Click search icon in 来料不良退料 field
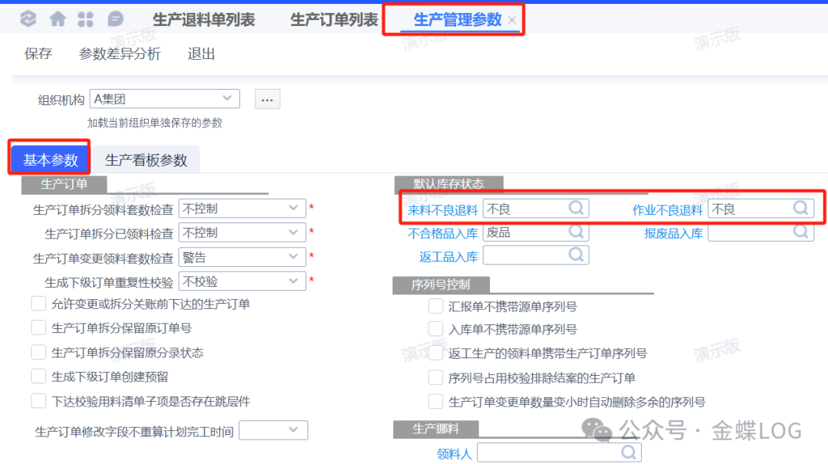Viewport: 828px width, 464px height. [x=576, y=208]
